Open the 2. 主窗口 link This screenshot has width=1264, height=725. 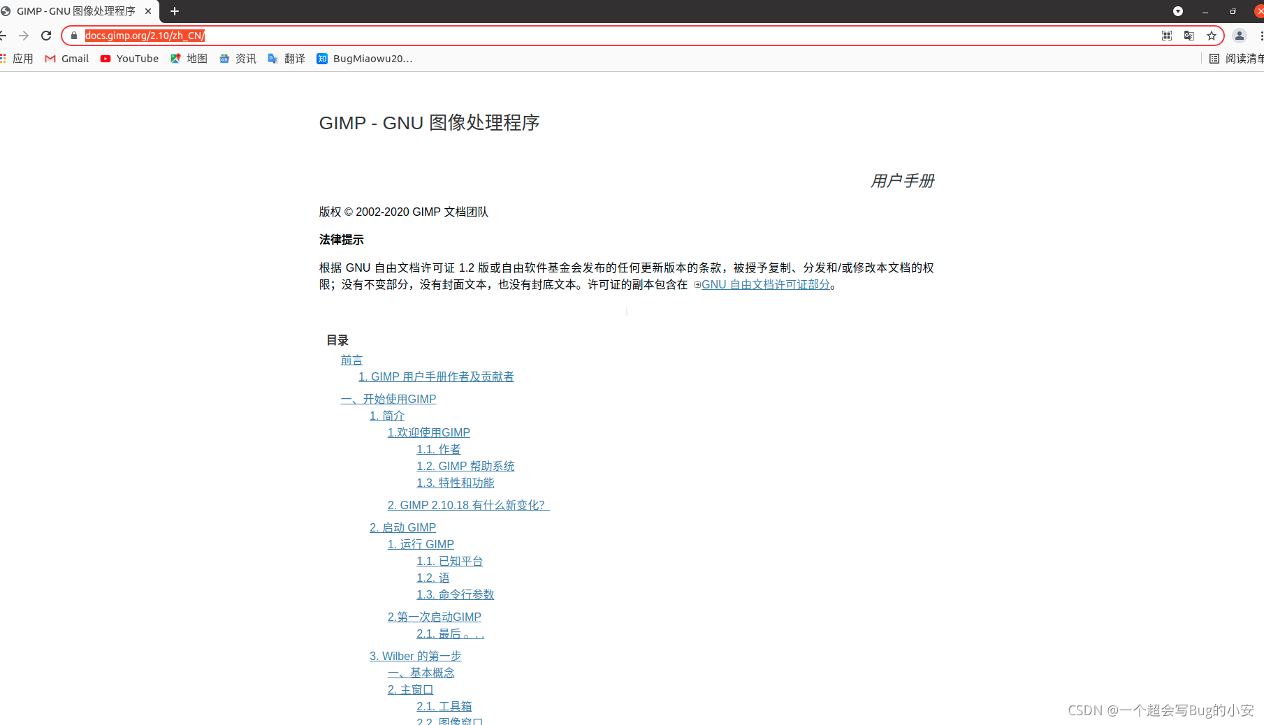pyautogui.click(x=411, y=690)
